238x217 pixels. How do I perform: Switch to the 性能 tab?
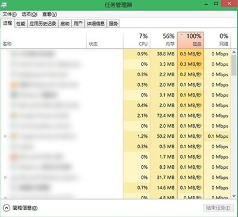click(x=21, y=24)
